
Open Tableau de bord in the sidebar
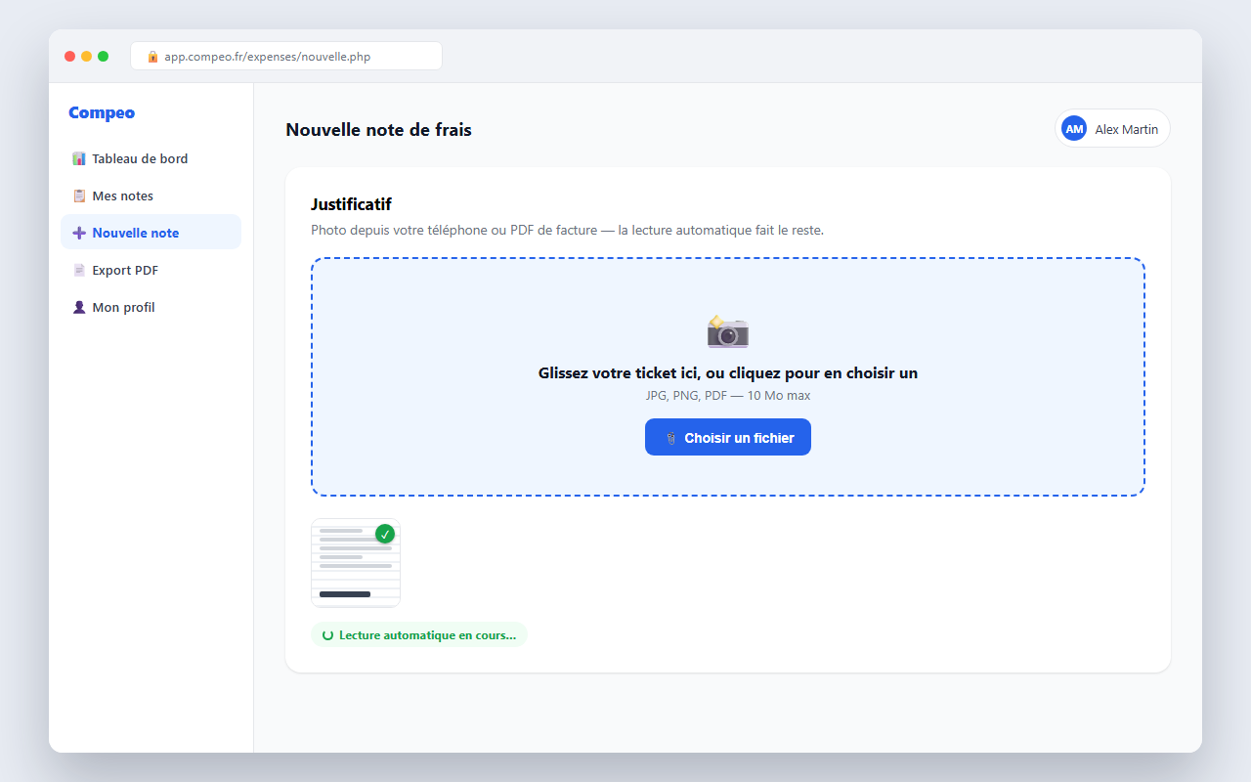(x=151, y=158)
